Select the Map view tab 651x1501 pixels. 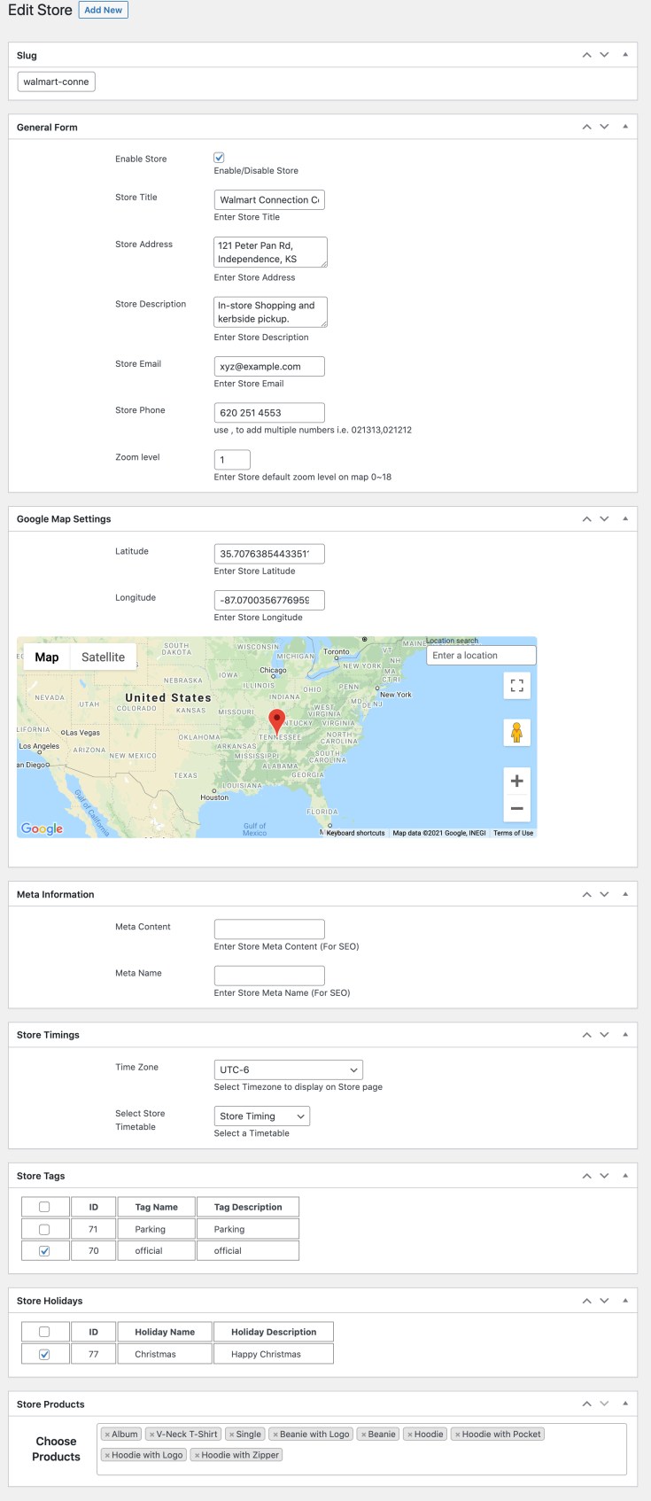(46, 657)
